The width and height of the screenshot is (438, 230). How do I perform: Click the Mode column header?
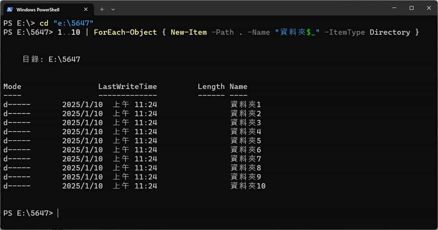(x=12, y=86)
